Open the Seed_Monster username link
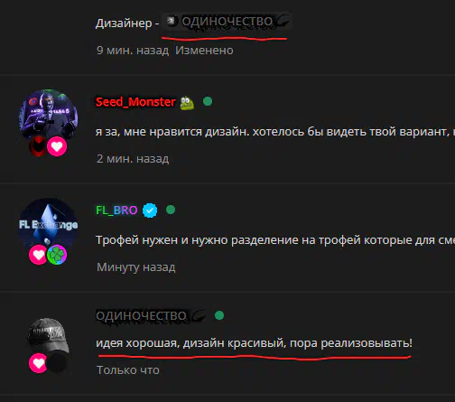455x402 pixels. coord(135,102)
